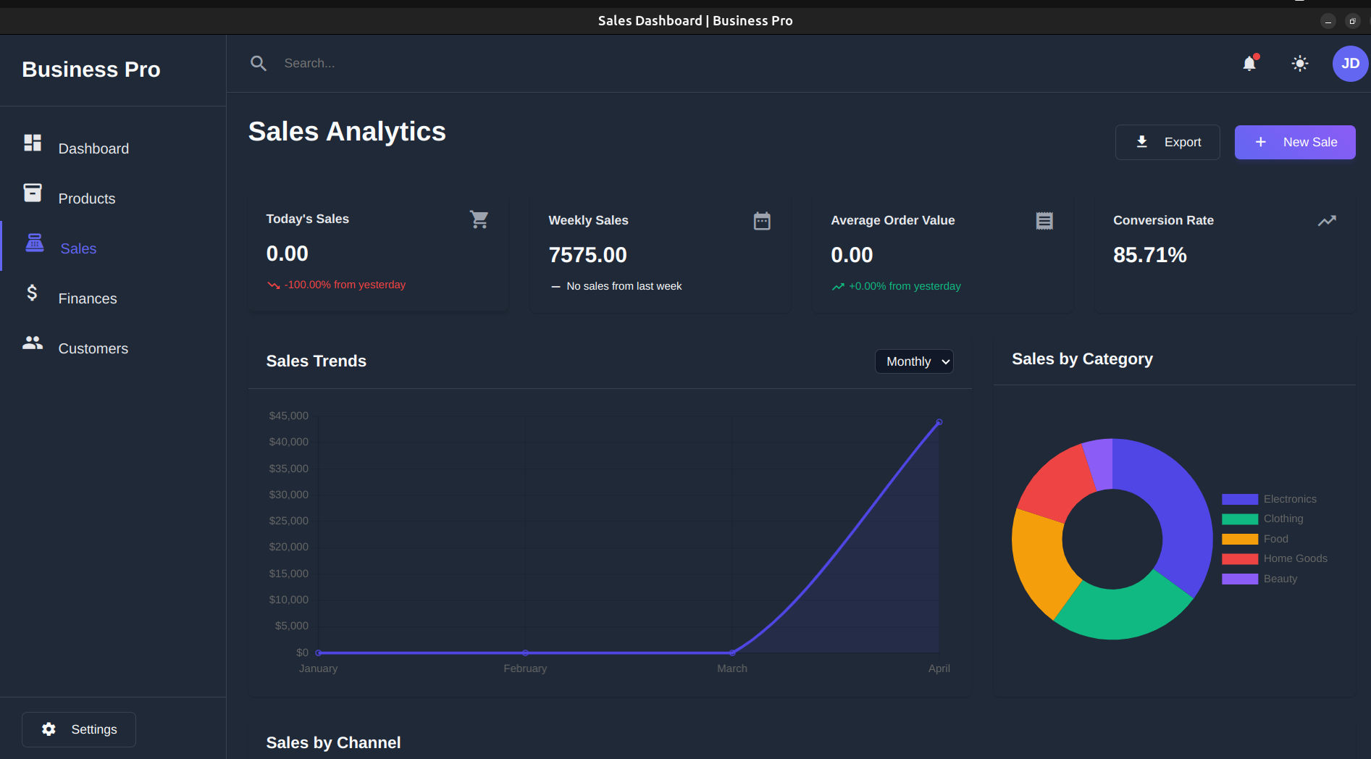
Task: Toggle Home Goods legend entry
Action: tap(1295, 558)
